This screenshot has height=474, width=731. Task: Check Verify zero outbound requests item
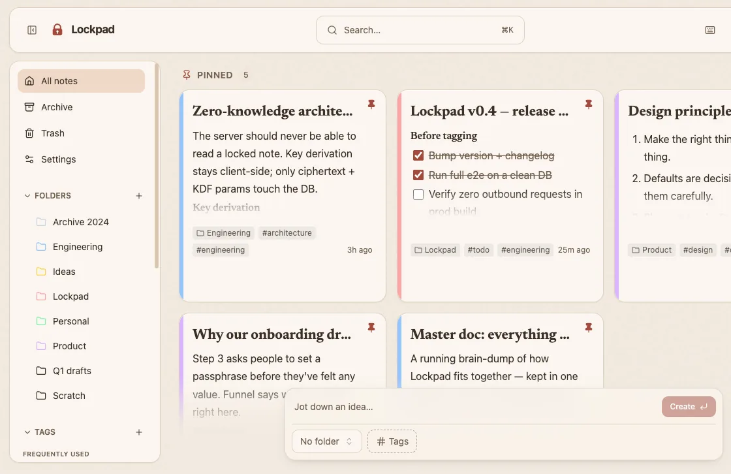tap(418, 194)
